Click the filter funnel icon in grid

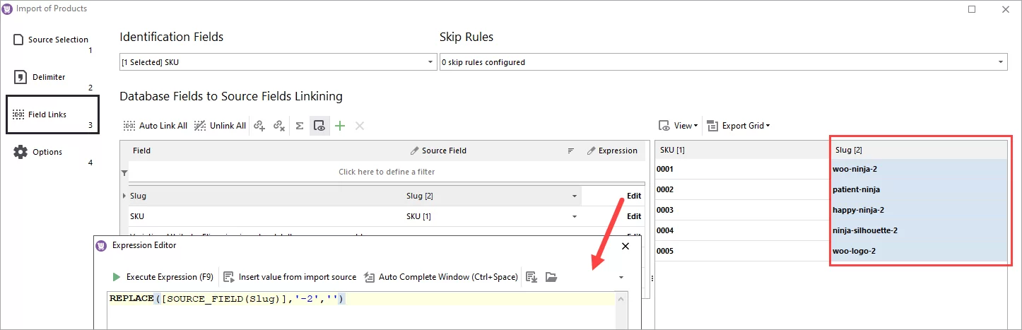[124, 172]
